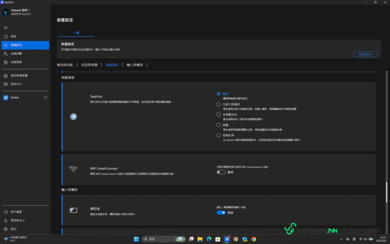
Task: Switch to the 一般 general tab
Action: coord(76,33)
